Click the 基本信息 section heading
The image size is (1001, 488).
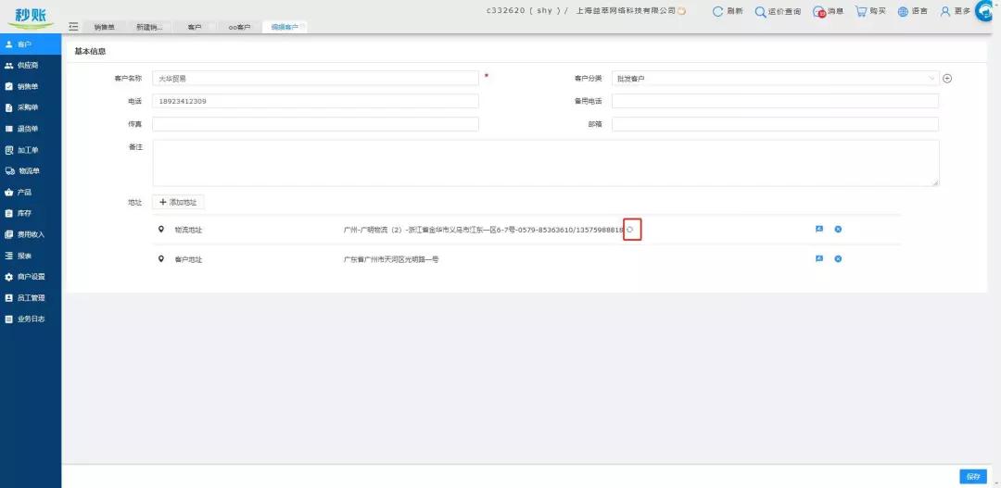point(90,51)
